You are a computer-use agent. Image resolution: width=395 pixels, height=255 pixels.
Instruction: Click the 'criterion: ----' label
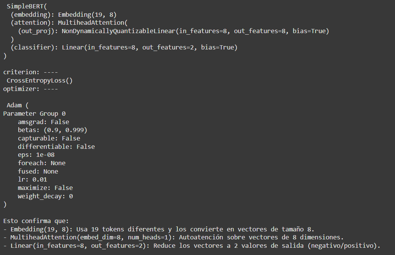(x=30, y=72)
